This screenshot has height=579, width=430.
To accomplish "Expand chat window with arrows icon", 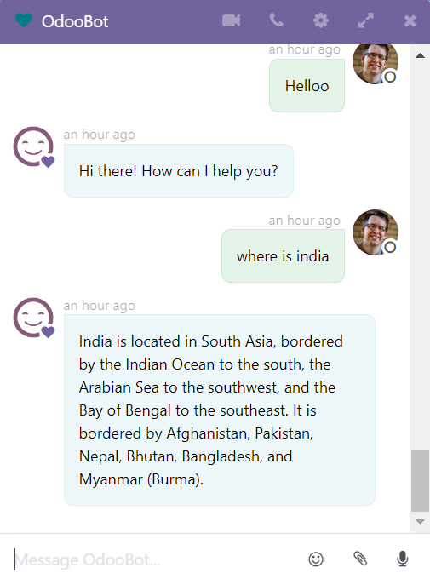I will coord(366,20).
